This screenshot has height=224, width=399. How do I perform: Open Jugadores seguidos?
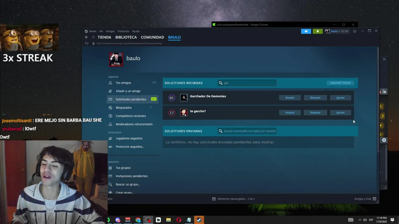129,138
